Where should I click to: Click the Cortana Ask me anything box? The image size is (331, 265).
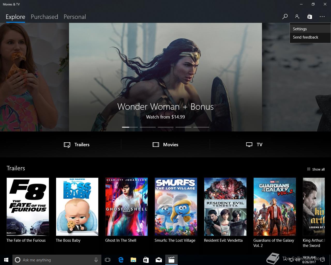point(57,260)
